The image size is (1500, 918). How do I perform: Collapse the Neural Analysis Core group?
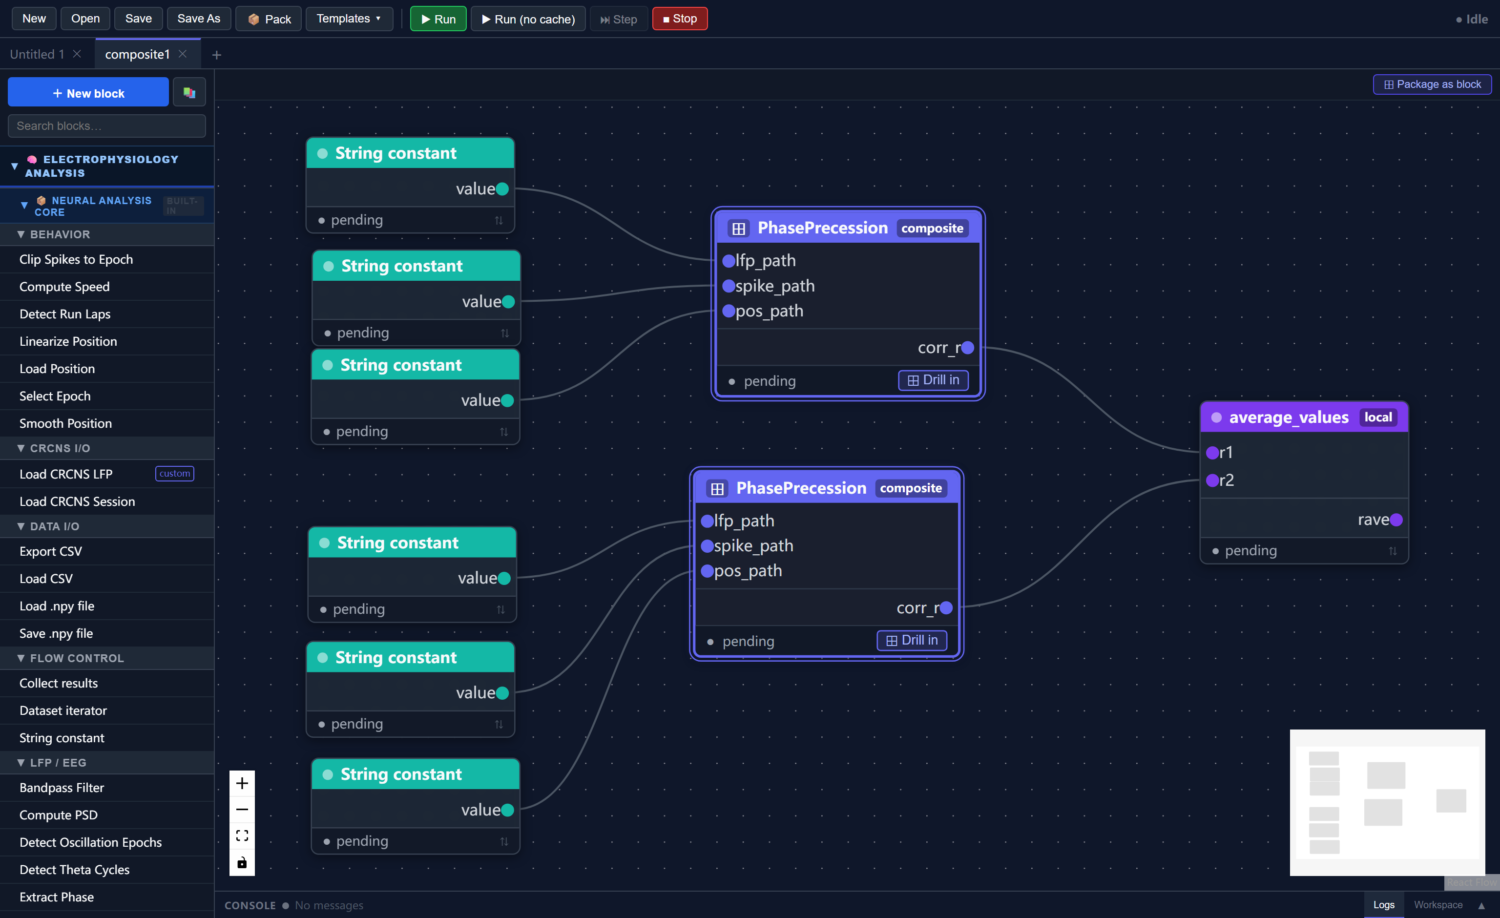pos(24,205)
